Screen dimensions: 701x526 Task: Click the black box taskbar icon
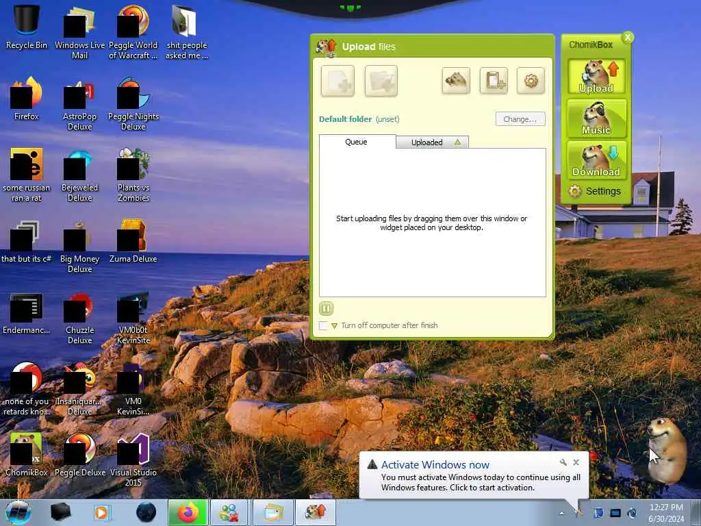(61, 512)
